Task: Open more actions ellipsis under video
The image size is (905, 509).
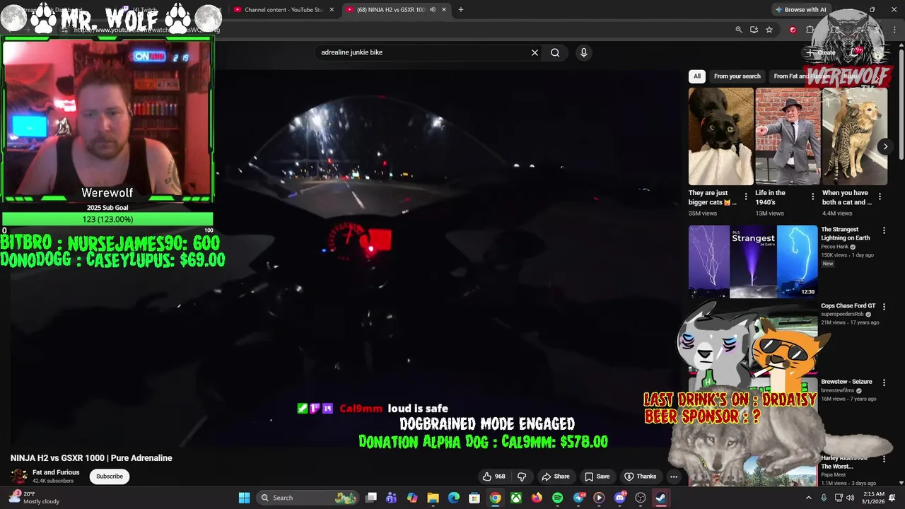Action: 674,476
